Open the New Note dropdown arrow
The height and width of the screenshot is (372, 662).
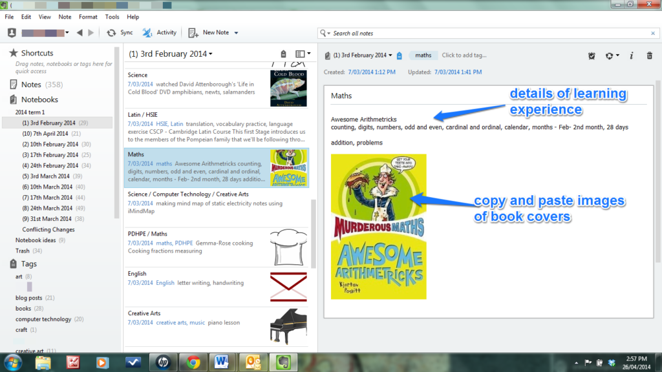click(x=236, y=33)
